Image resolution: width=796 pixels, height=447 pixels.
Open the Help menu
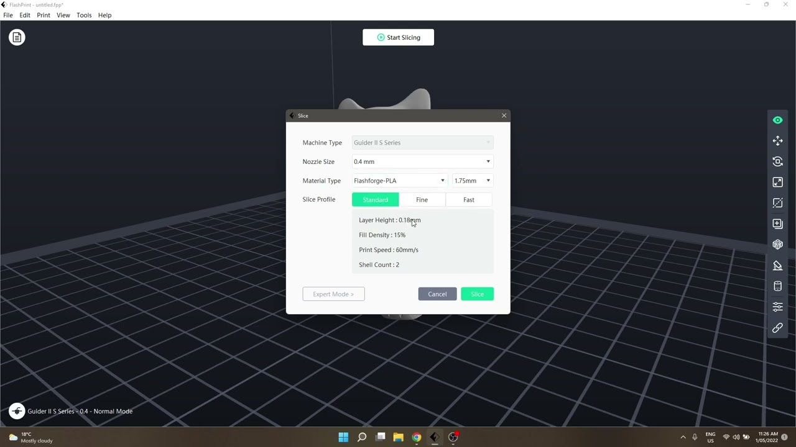tap(104, 15)
